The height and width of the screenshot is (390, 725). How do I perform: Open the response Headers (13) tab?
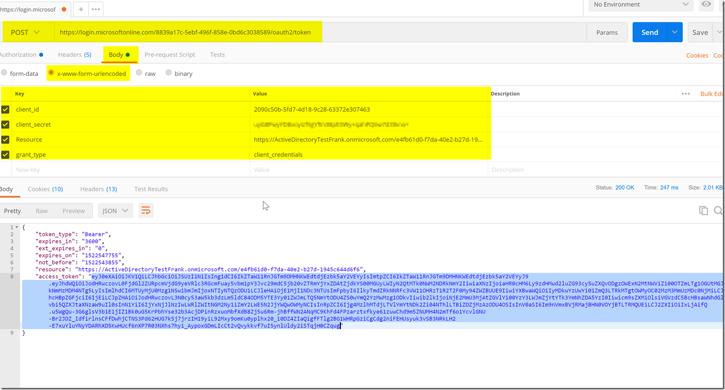(x=99, y=189)
